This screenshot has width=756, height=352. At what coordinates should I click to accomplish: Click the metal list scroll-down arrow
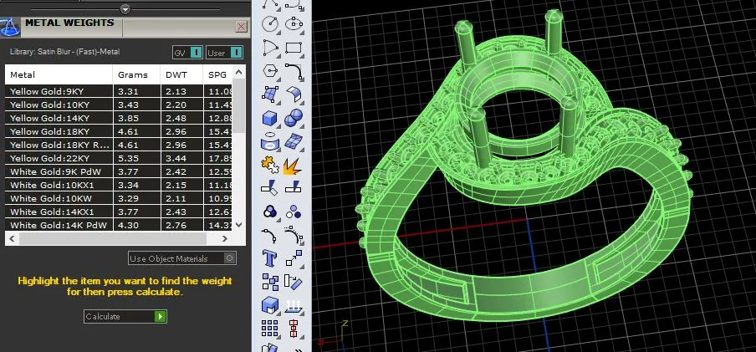pyautogui.click(x=238, y=224)
